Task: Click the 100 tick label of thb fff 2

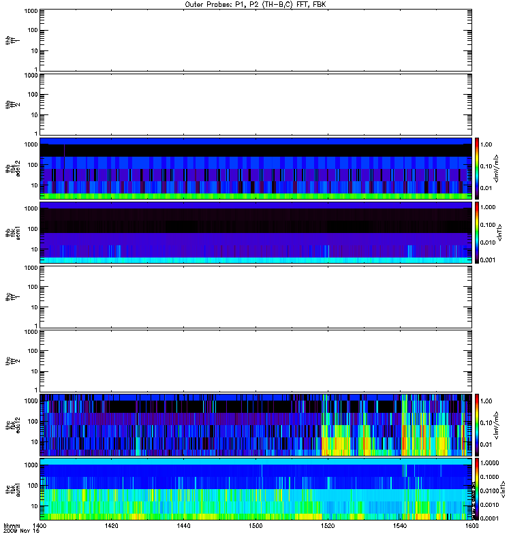Action: pos(32,95)
